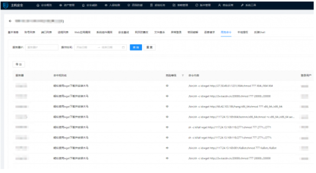Click the calendar icon in the date range

click(x=123, y=48)
